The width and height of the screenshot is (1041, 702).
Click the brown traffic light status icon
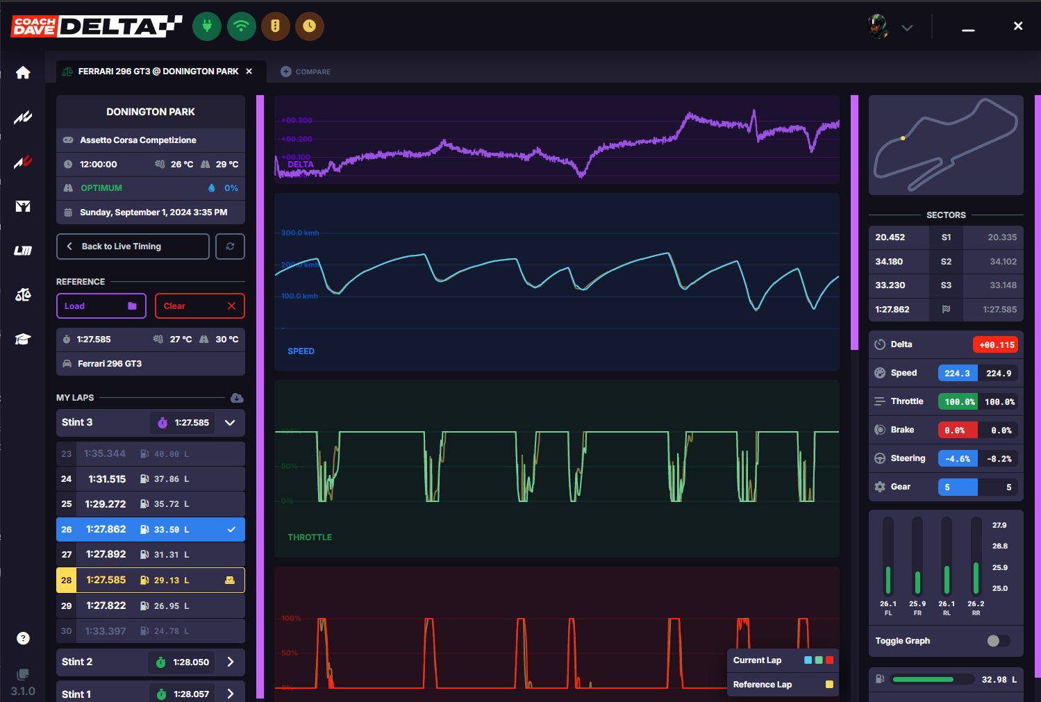[276, 26]
